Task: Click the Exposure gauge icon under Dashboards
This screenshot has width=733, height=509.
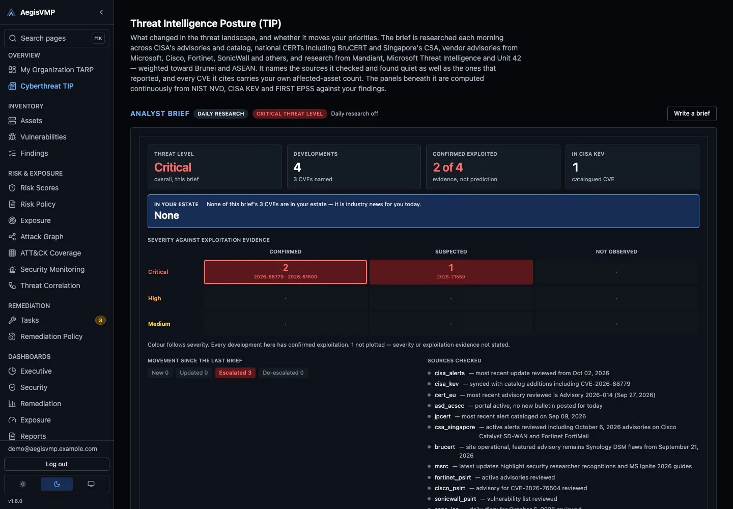Action: point(12,420)
